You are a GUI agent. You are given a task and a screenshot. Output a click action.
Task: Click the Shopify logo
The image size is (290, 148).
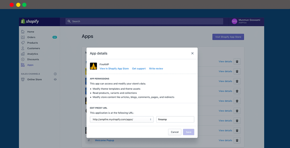(30, 21)
